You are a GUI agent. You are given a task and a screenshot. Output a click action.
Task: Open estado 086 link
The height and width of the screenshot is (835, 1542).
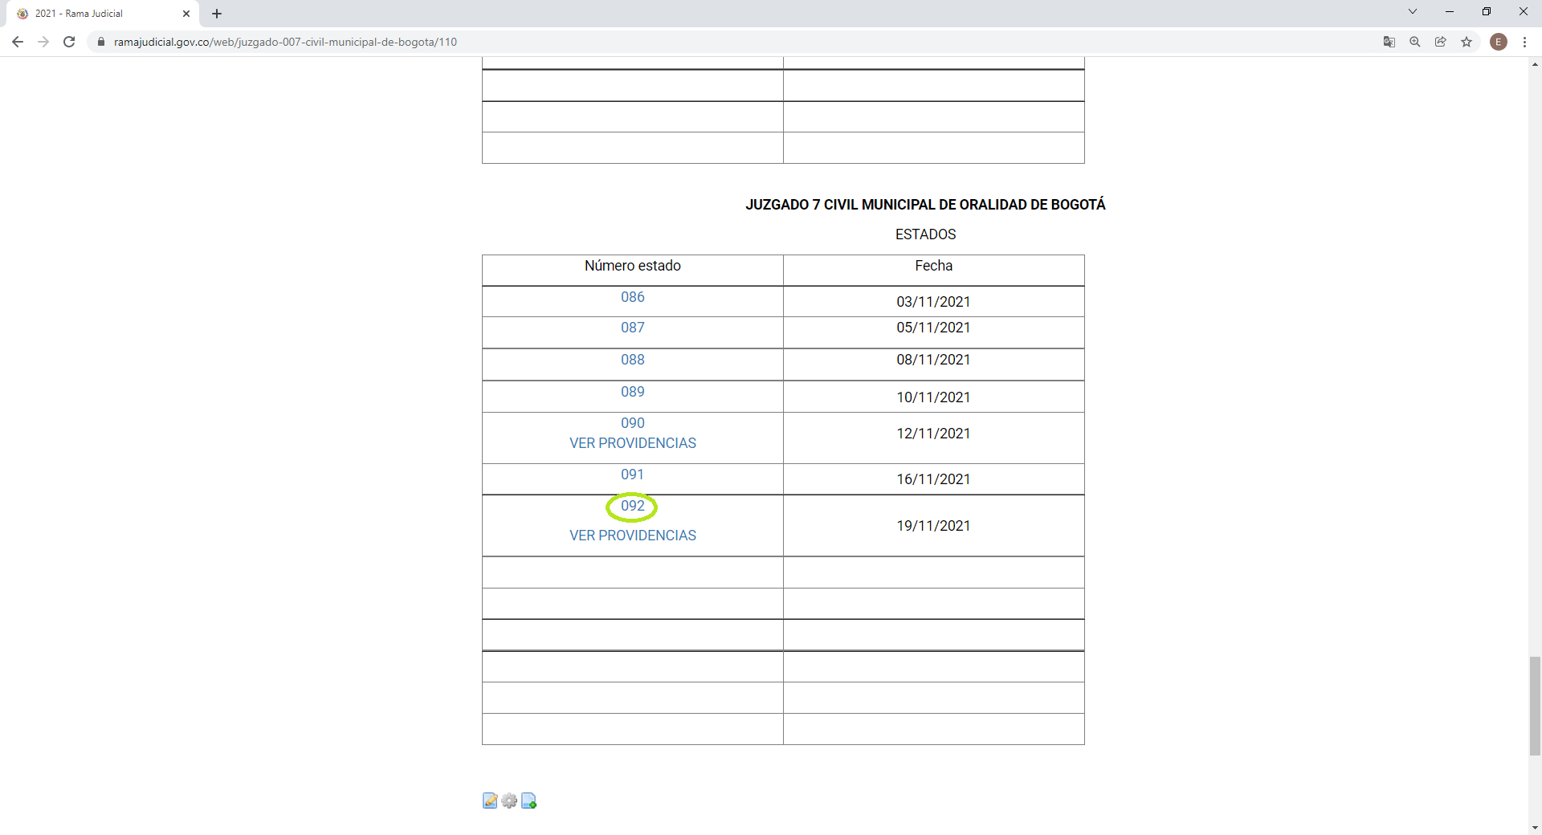(x=632, y=297)
